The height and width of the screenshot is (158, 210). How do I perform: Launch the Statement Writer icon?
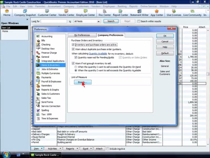[139, 13]
